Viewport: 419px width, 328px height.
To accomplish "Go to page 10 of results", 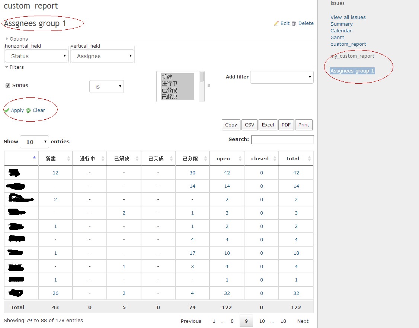I will pyautogui.click(x=262, y=321).
